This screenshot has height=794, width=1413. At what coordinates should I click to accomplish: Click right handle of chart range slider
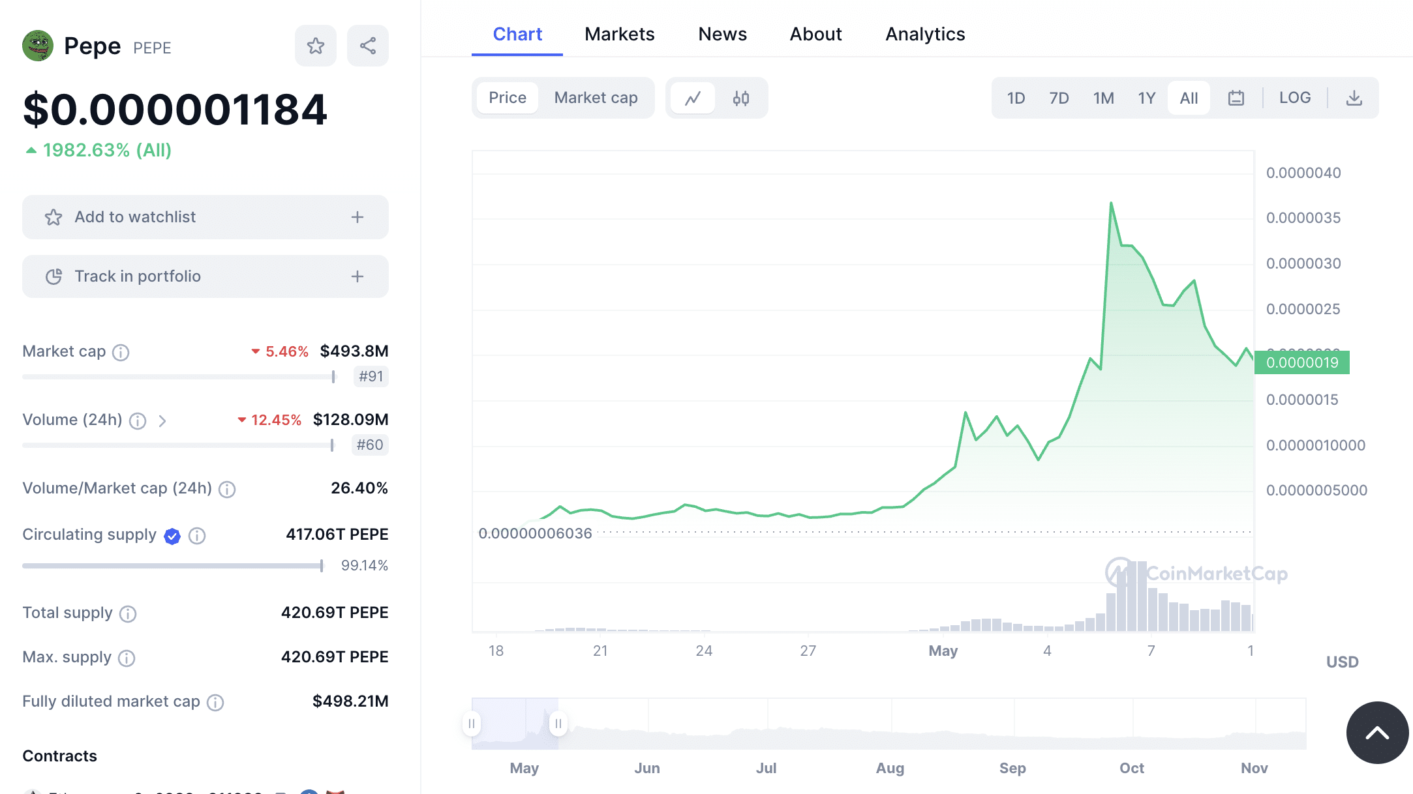tap(558, 724)
